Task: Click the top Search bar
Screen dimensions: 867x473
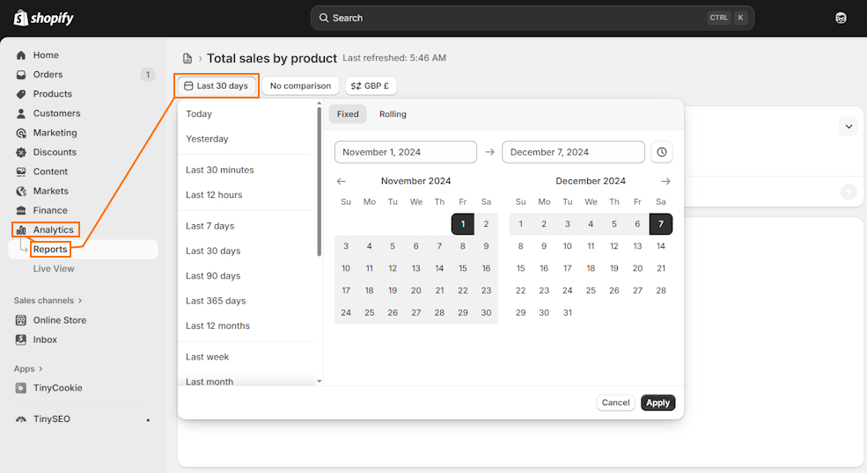Action: (532, 18)
